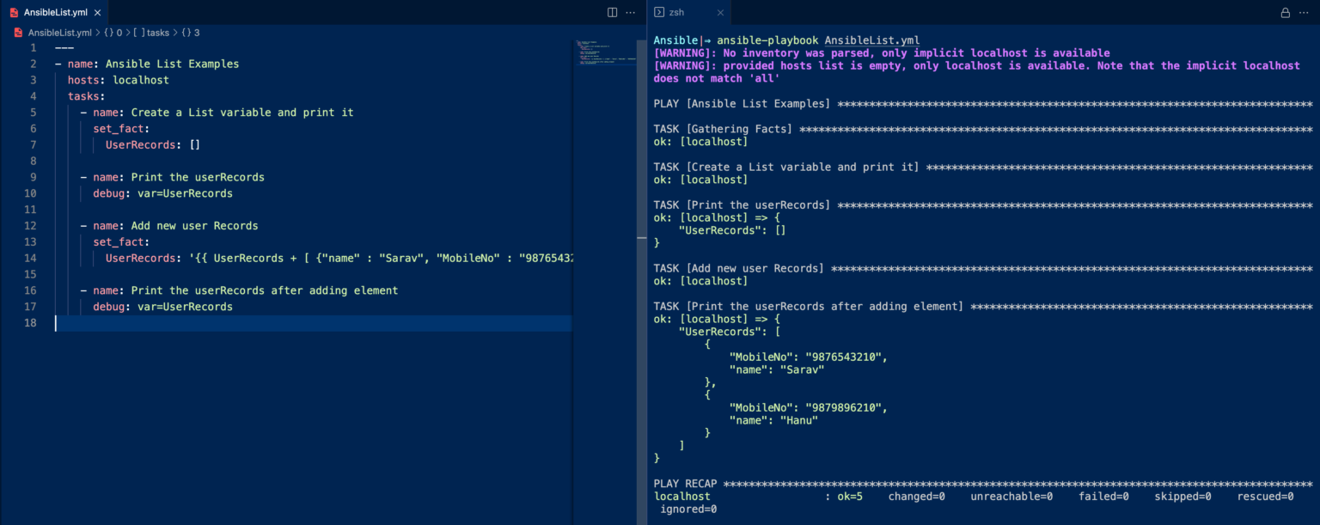
Task: Click the file icon in the breadcrumb bar
Action: [18, 32]
